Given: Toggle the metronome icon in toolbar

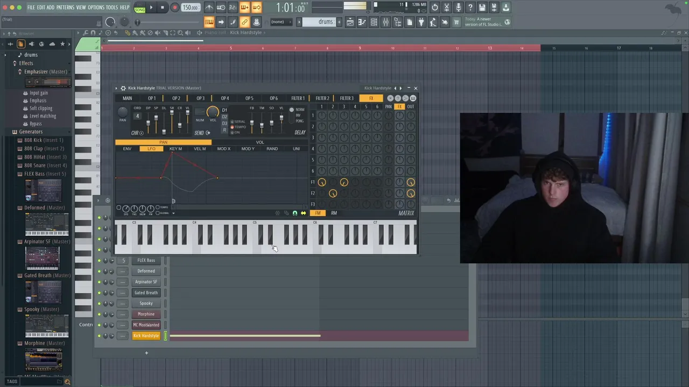Looking at the screenshot, I should (x=209, y=8).
